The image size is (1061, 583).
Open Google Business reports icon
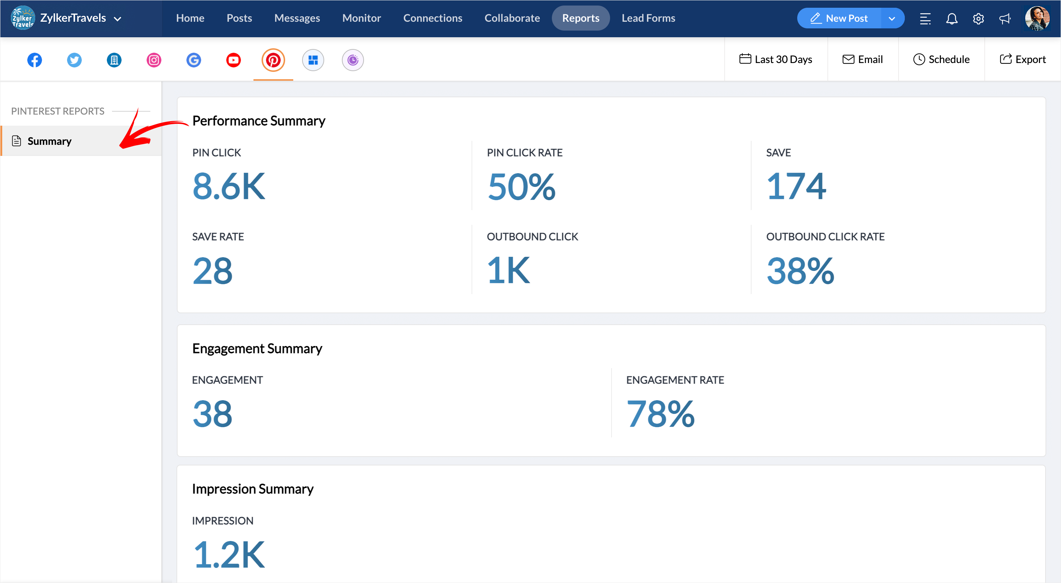pyautogui.click(x=193, y=60)
